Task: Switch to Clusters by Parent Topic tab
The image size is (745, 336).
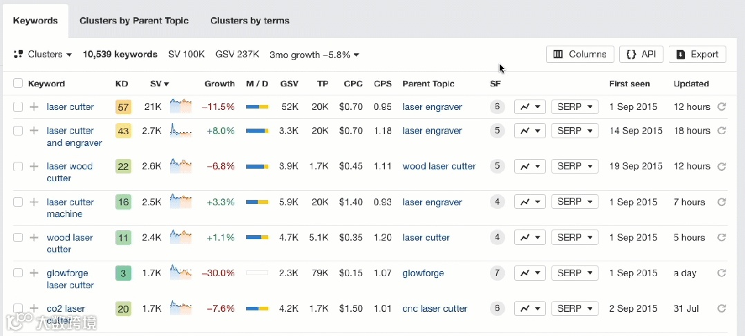Action: [x=134, y=21]
